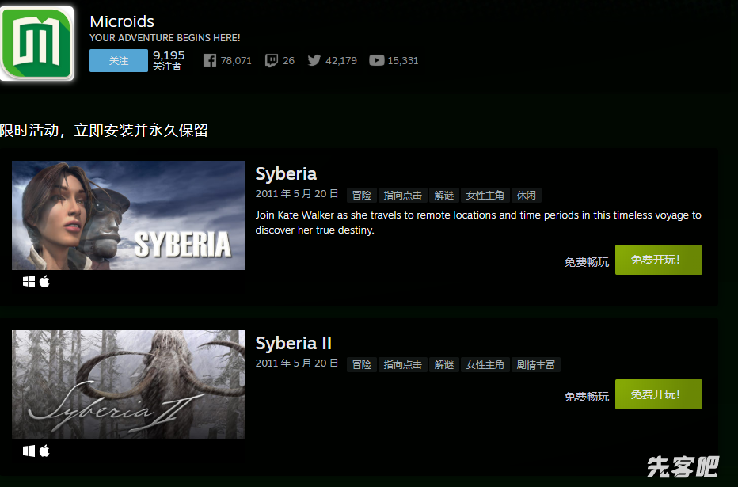Viewport: 738px width, 487px height.
Task: Click the Apple icon under Syberia
Action: [44, 281]
